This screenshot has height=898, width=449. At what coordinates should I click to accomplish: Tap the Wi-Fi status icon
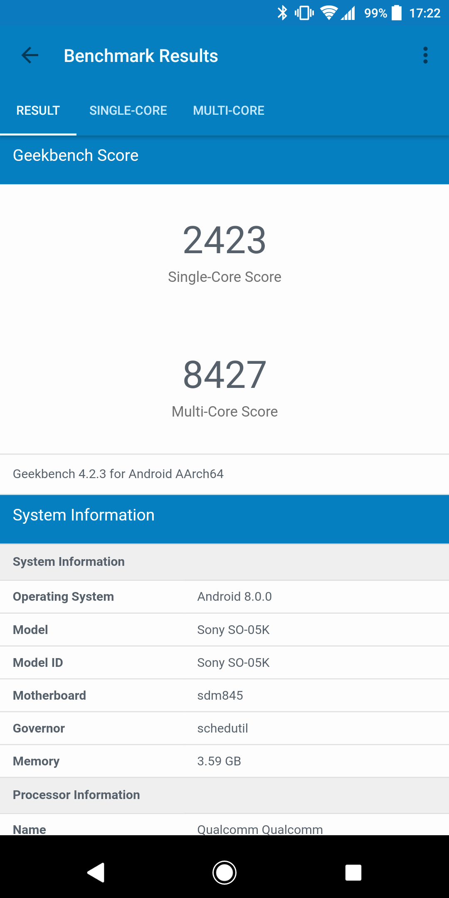[x=329, y=13]
